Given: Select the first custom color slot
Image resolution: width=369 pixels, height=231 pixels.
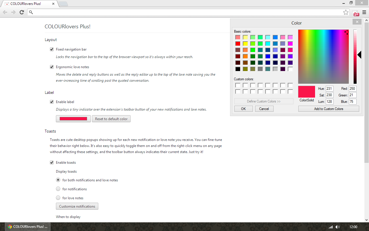Looking at the screenshot, I should click(238, 85).
